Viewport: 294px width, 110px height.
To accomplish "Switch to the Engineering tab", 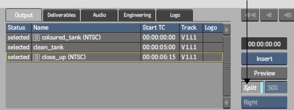I will [x=137, y=15].
